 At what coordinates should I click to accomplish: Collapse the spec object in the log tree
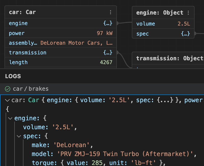[19, 136]
